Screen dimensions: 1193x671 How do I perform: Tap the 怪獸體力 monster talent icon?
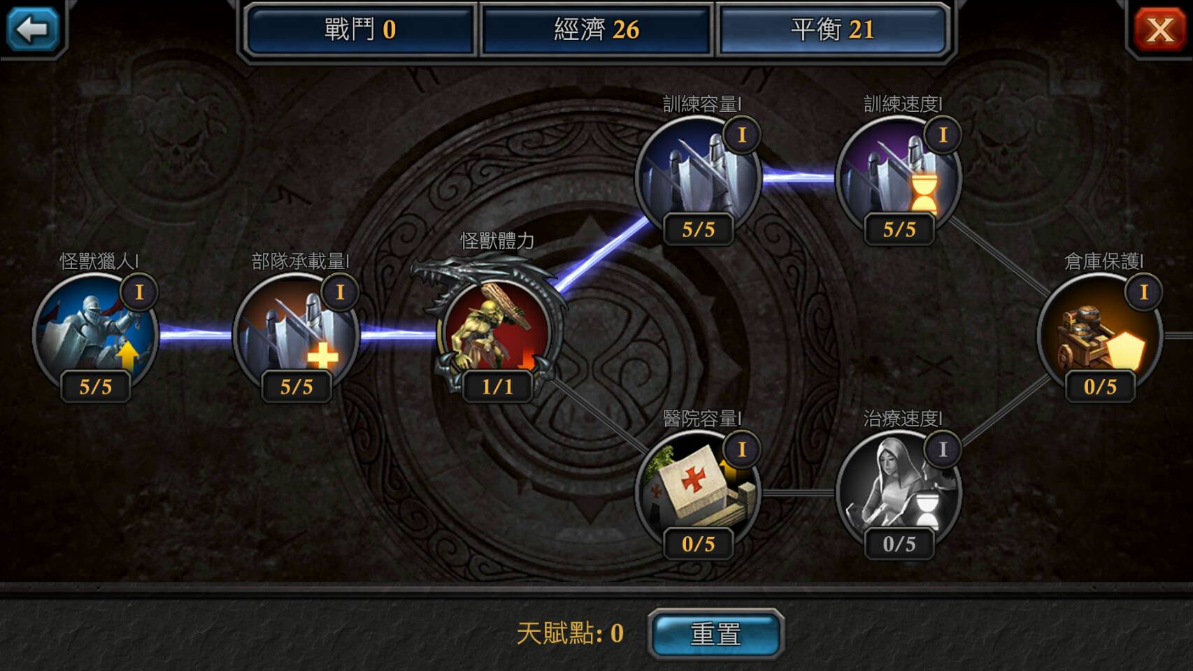pyautogui.click(x=497, y=330)
